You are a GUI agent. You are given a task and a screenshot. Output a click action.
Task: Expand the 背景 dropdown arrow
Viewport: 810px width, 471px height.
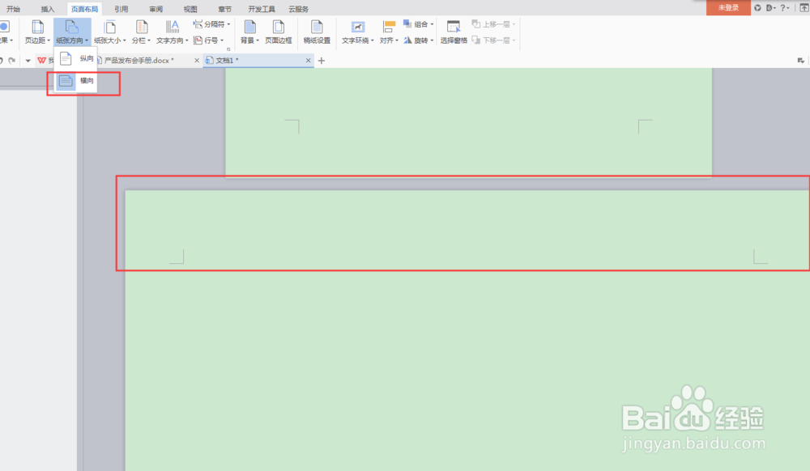(258, 40)
